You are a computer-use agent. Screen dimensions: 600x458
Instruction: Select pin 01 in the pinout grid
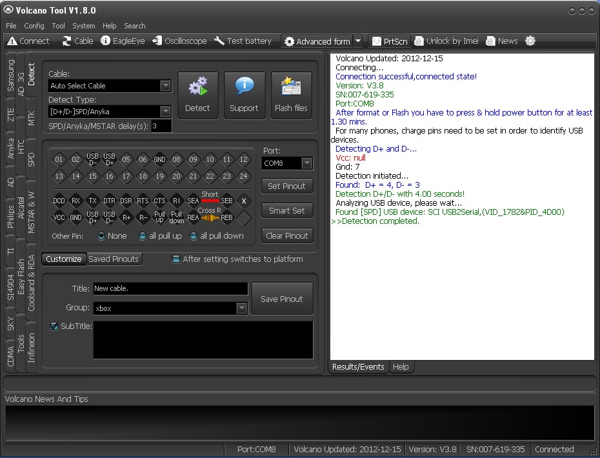(59, 159)
